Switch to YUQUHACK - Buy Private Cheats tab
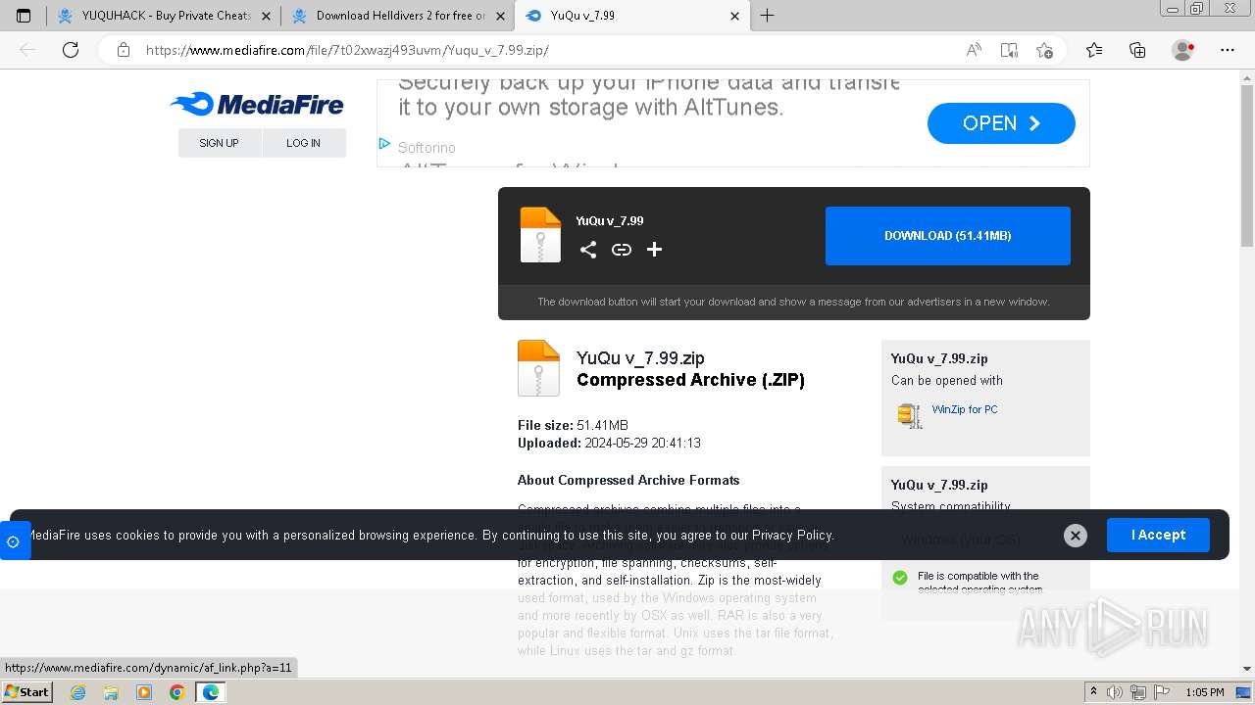1255x705 pixels. point(154,16)
